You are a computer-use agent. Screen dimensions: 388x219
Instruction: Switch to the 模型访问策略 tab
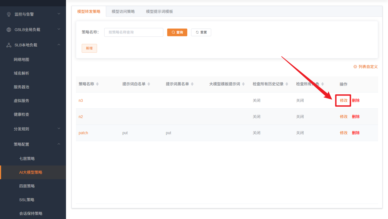[x=123, y=12]
